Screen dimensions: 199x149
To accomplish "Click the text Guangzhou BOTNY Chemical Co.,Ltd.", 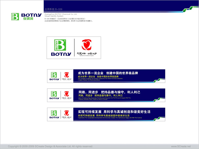I will pos(61,14).
